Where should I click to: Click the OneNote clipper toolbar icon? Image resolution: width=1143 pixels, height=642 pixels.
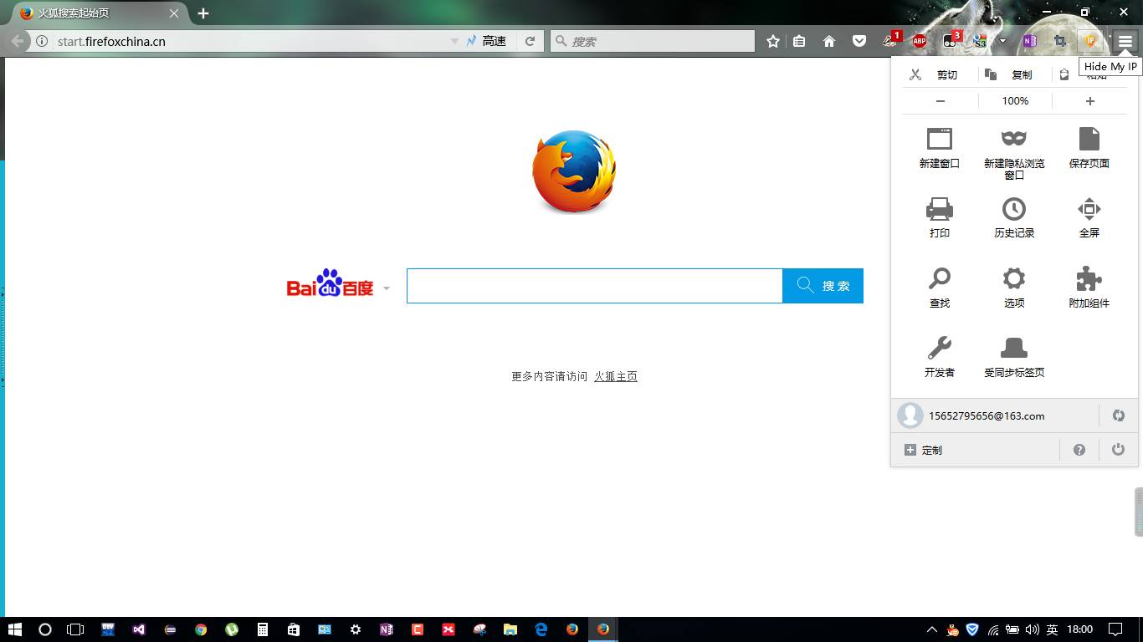[x=1029, y=41]
